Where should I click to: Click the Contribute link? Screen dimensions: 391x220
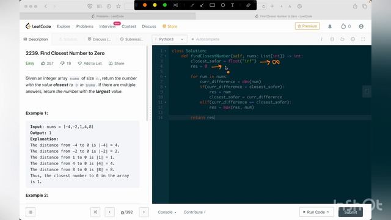[x=194, y=212]
